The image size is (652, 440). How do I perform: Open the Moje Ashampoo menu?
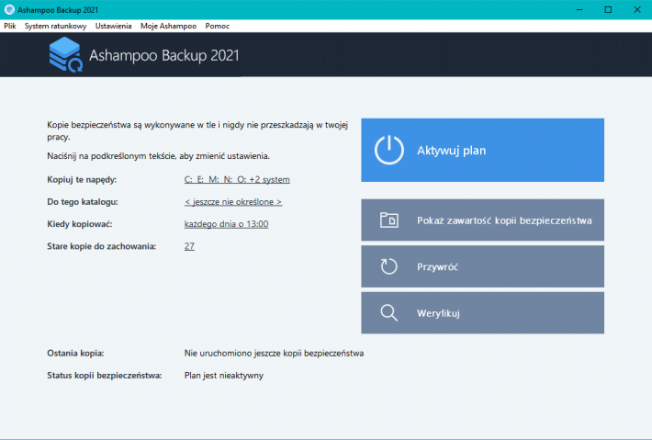pyautogui.click(x=168, y=26)
